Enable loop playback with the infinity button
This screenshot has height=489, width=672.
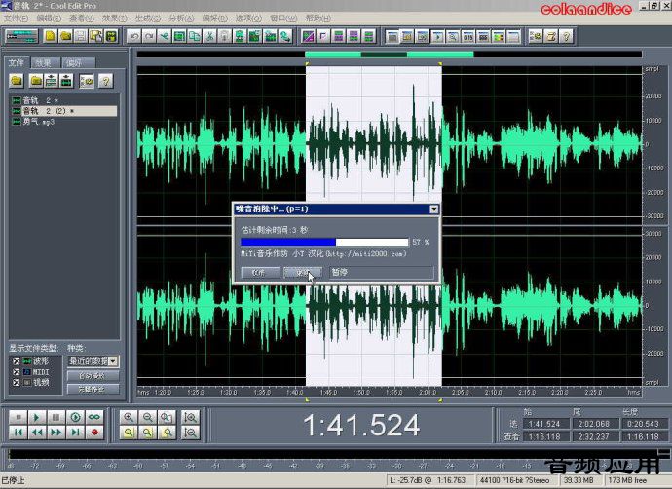tap(94, 417)
